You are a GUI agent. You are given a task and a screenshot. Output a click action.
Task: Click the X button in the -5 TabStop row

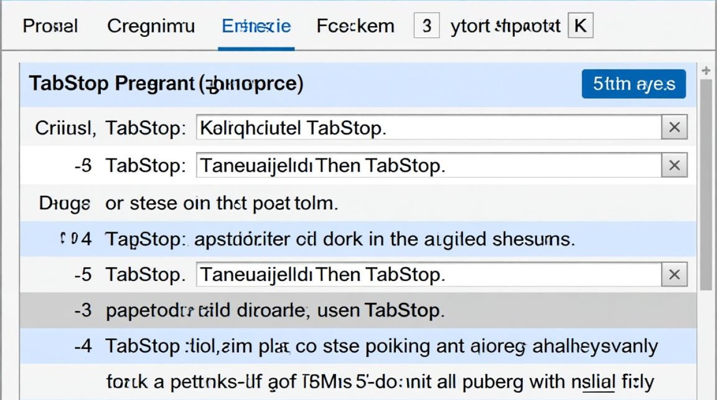(x=674, y=275)
